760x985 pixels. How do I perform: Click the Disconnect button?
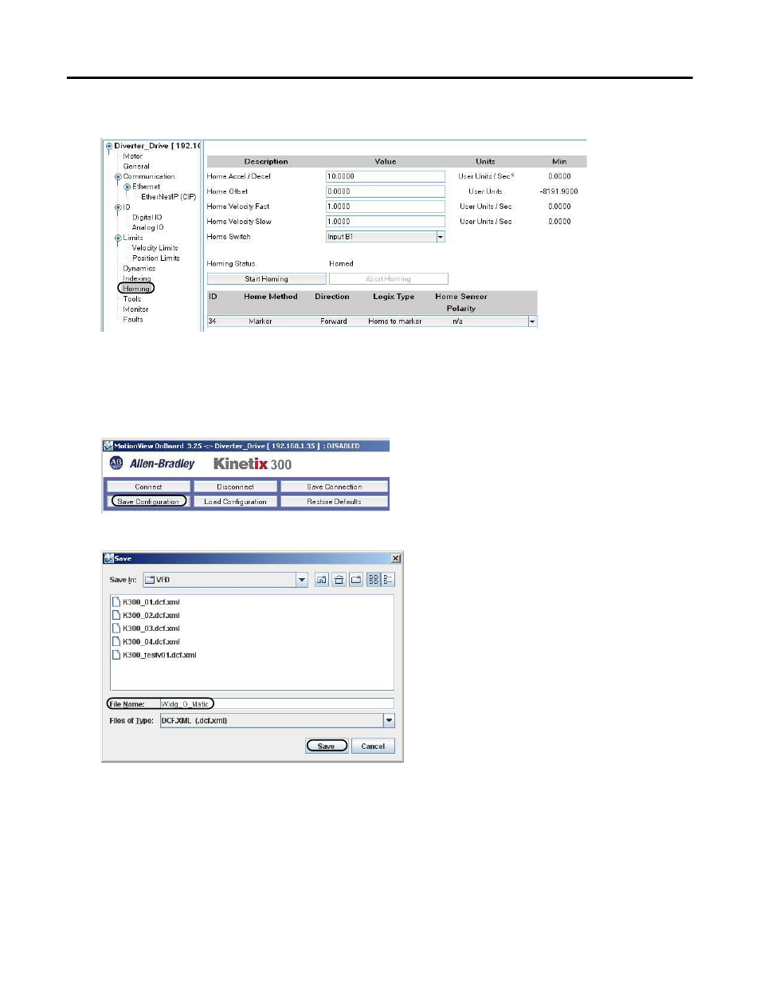click(x=236, y=487)
